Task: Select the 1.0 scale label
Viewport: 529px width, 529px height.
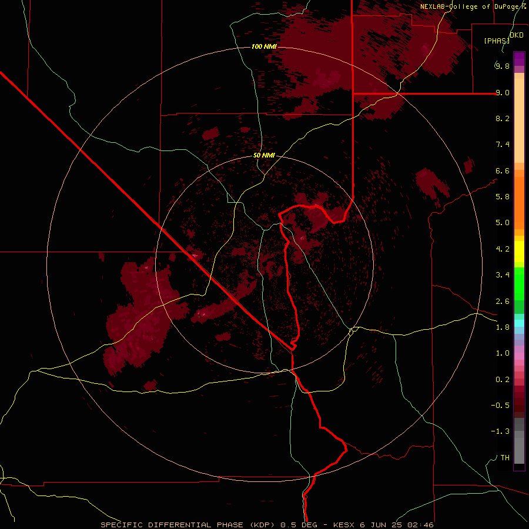Action: (x=503, y=353)
